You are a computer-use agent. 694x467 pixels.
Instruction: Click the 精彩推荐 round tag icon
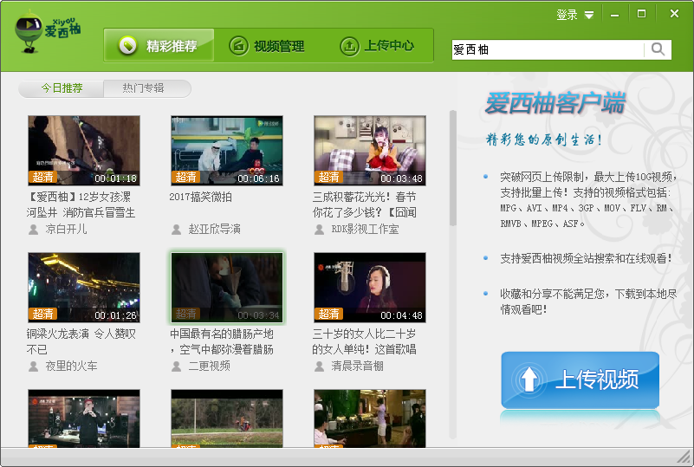click(x=128, y=46)
